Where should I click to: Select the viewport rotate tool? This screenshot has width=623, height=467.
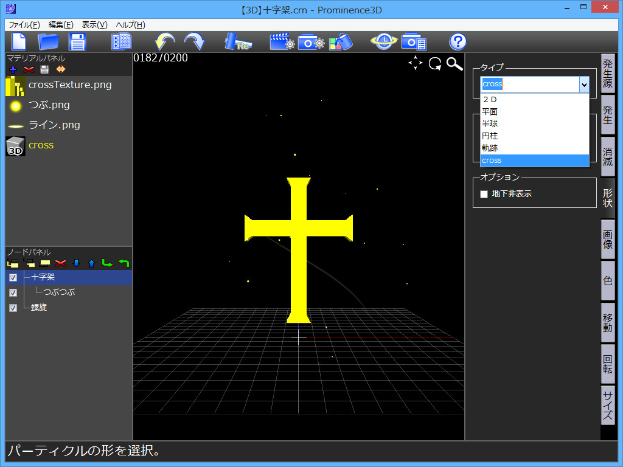pos(435,63)
